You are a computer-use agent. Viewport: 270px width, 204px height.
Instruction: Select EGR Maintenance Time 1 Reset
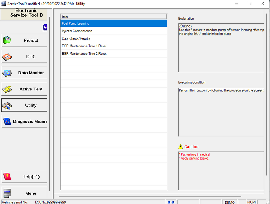[84, 46]
